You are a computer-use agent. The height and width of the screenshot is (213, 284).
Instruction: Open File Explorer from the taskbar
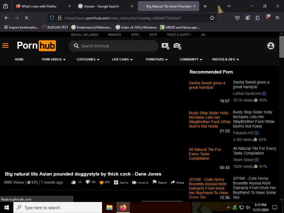(x=109, y=207)
